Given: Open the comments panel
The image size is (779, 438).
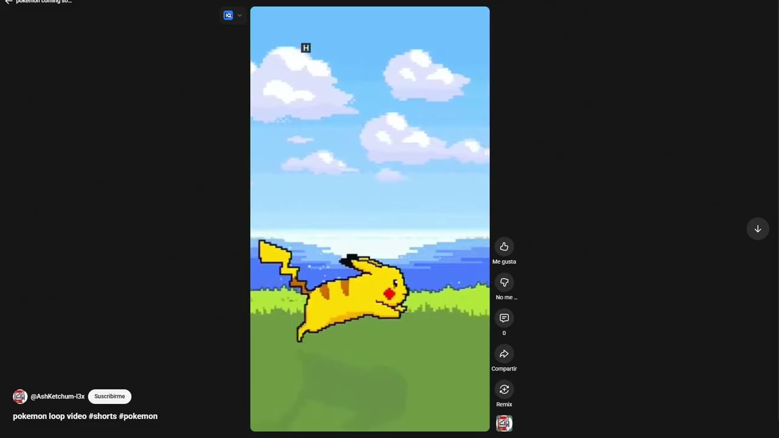Looking at the screenshot, I should [x=504, y=318].
